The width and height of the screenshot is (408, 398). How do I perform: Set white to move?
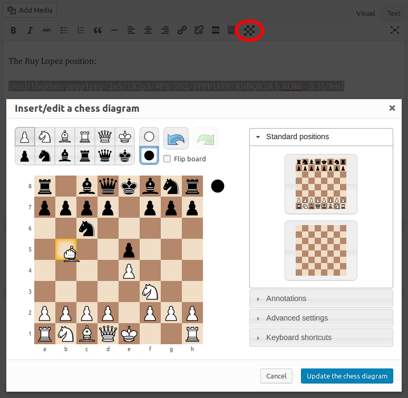[149, 137]
